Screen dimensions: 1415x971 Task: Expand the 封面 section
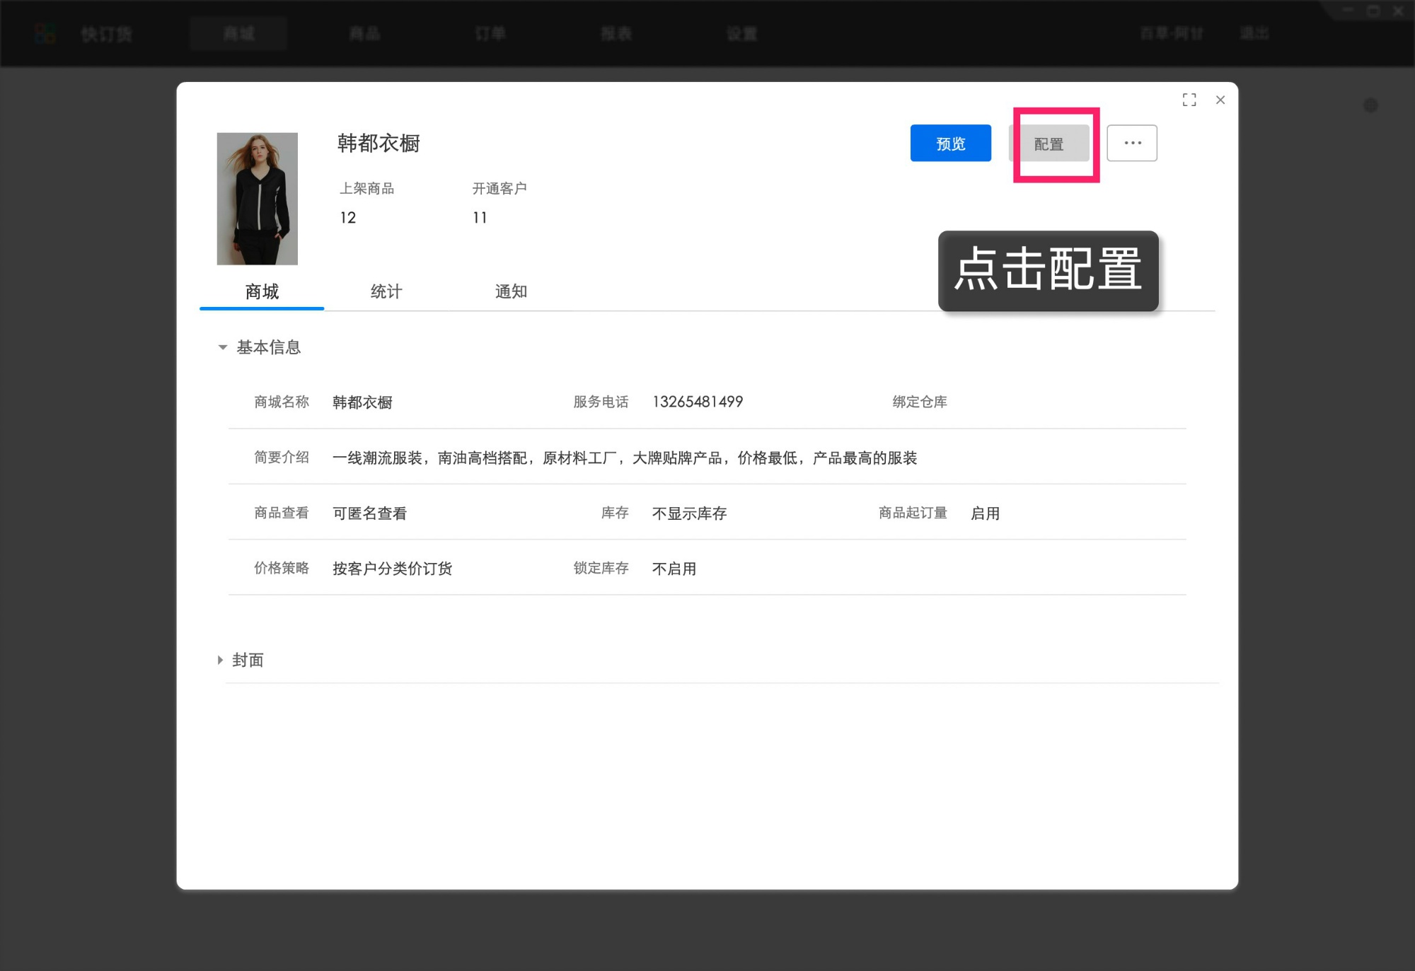click(219, 660)
